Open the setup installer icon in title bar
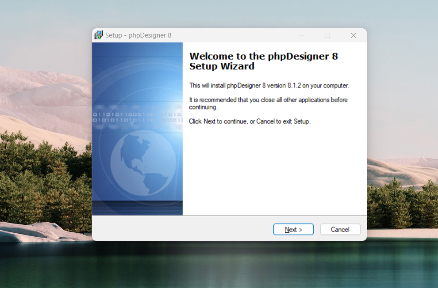This screenshot has width=438, height=288. [x=98, y=35]
